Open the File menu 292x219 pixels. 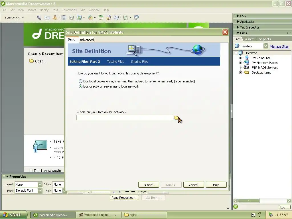tap(4, 10)
